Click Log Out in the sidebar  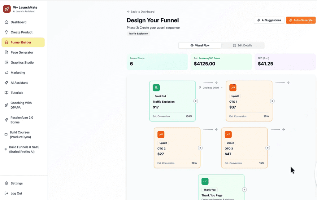[16, 193]
